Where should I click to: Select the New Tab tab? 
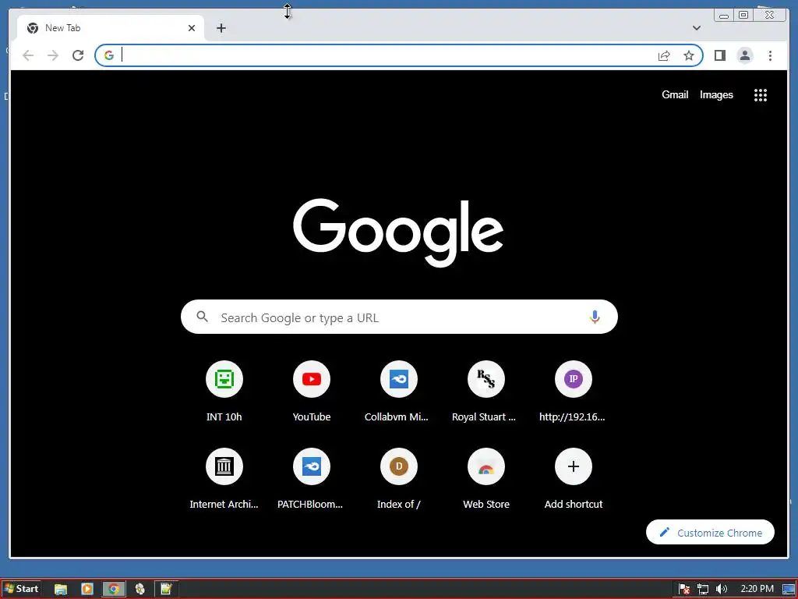click(x=110, y=28)
